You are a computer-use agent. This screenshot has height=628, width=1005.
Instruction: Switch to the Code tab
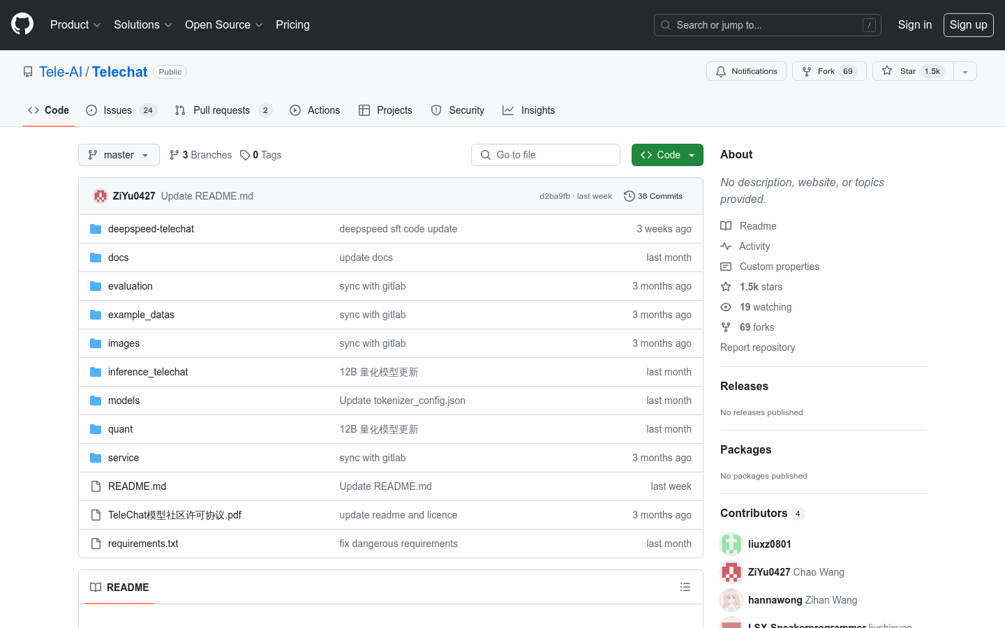point(49,110)
